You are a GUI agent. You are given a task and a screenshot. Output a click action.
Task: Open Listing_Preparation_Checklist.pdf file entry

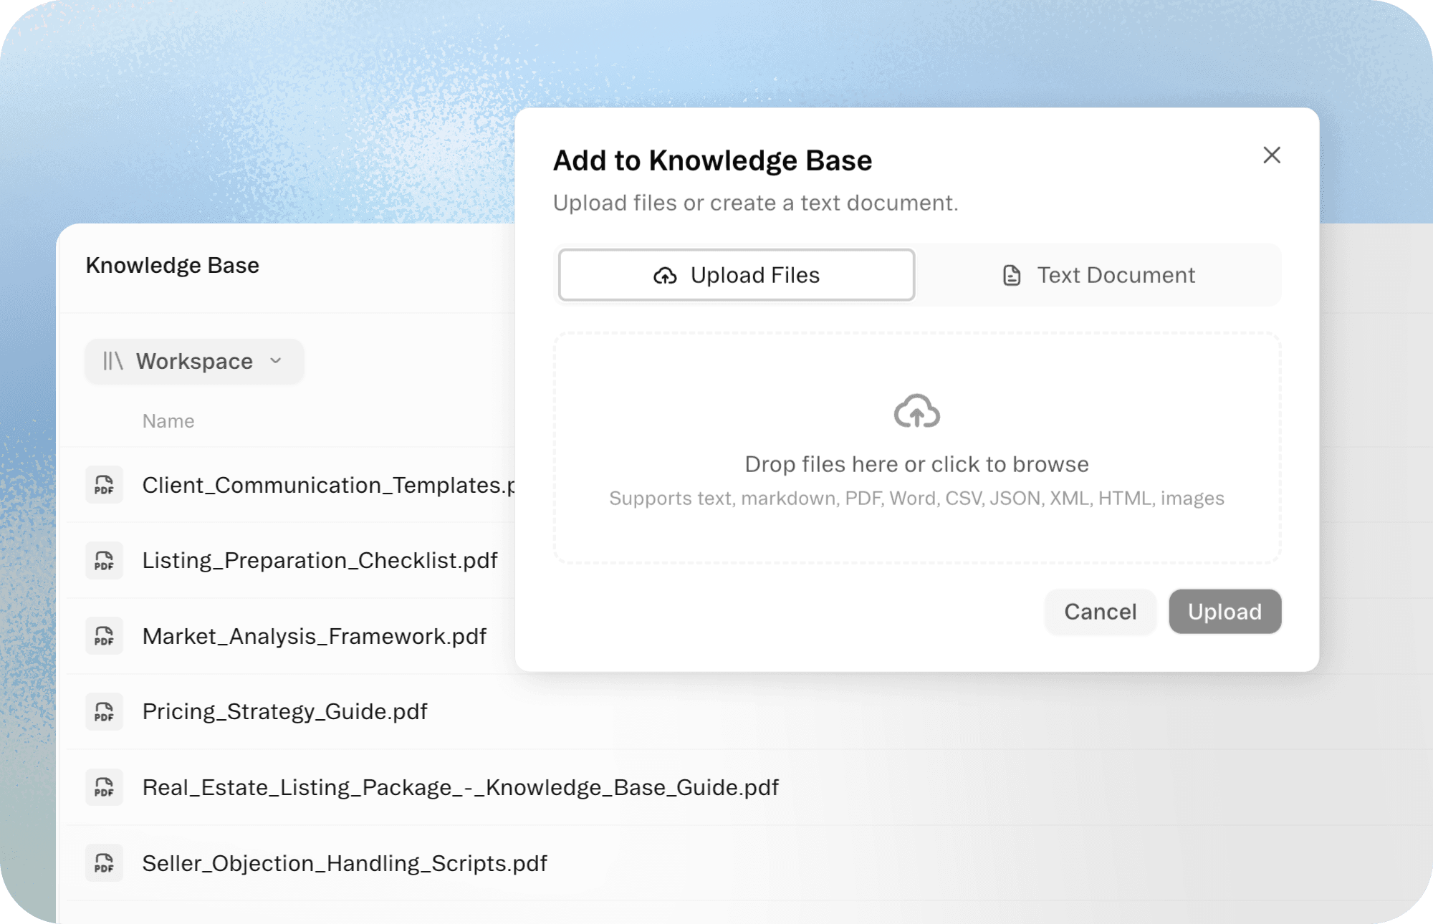tap(320, 560)
